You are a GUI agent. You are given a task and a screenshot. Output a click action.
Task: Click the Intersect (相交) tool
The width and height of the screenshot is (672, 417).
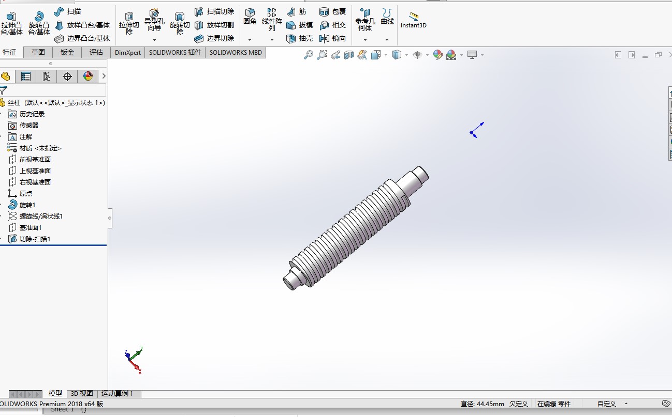(x=333, y=25)
